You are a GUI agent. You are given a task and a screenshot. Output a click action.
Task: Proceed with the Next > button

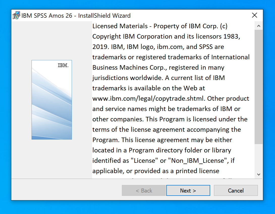188,191
